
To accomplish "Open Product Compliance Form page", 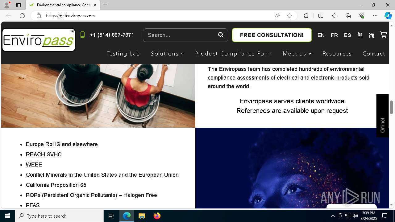I will 233,54.
